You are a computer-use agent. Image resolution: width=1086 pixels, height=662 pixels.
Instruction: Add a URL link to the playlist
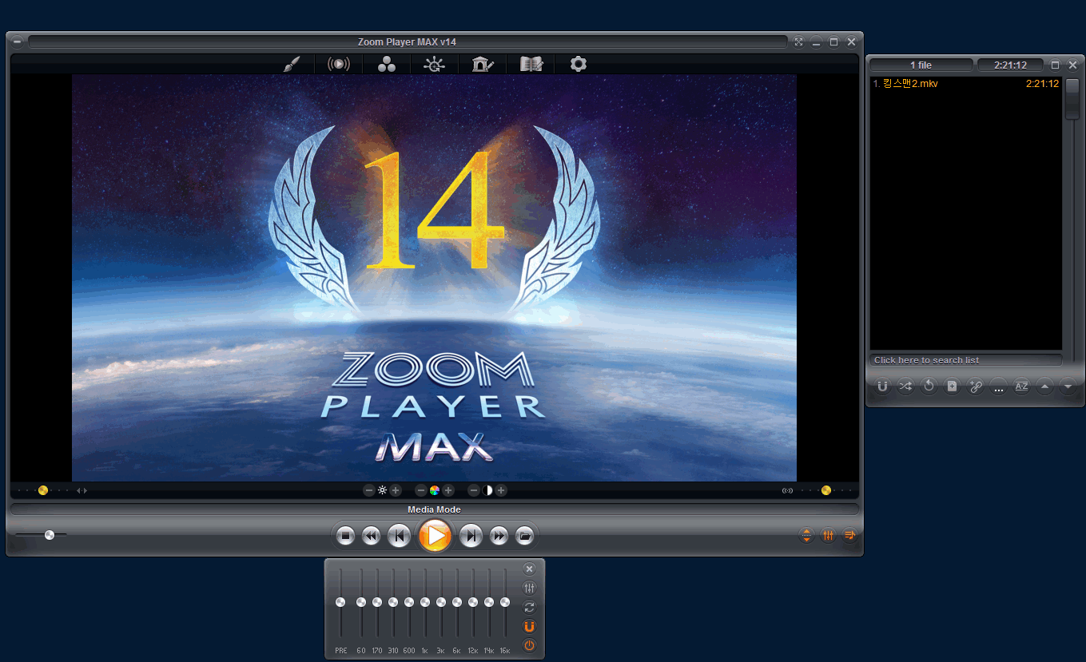point(975,386)
